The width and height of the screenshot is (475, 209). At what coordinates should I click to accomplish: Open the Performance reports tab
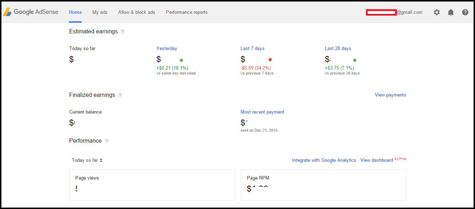187,12
